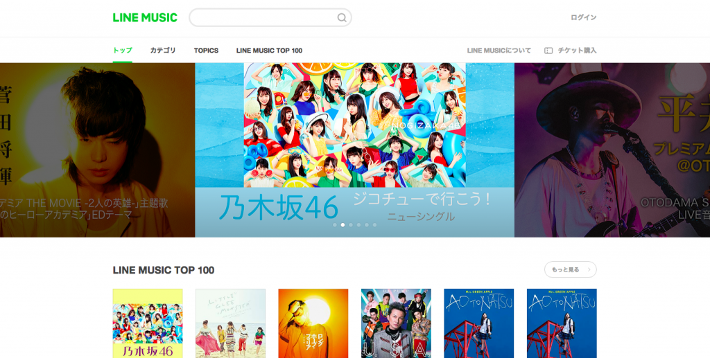Open the U.S.A. album cover
Viewport: 710px width, 358px height.
click(x=396, y=323)
